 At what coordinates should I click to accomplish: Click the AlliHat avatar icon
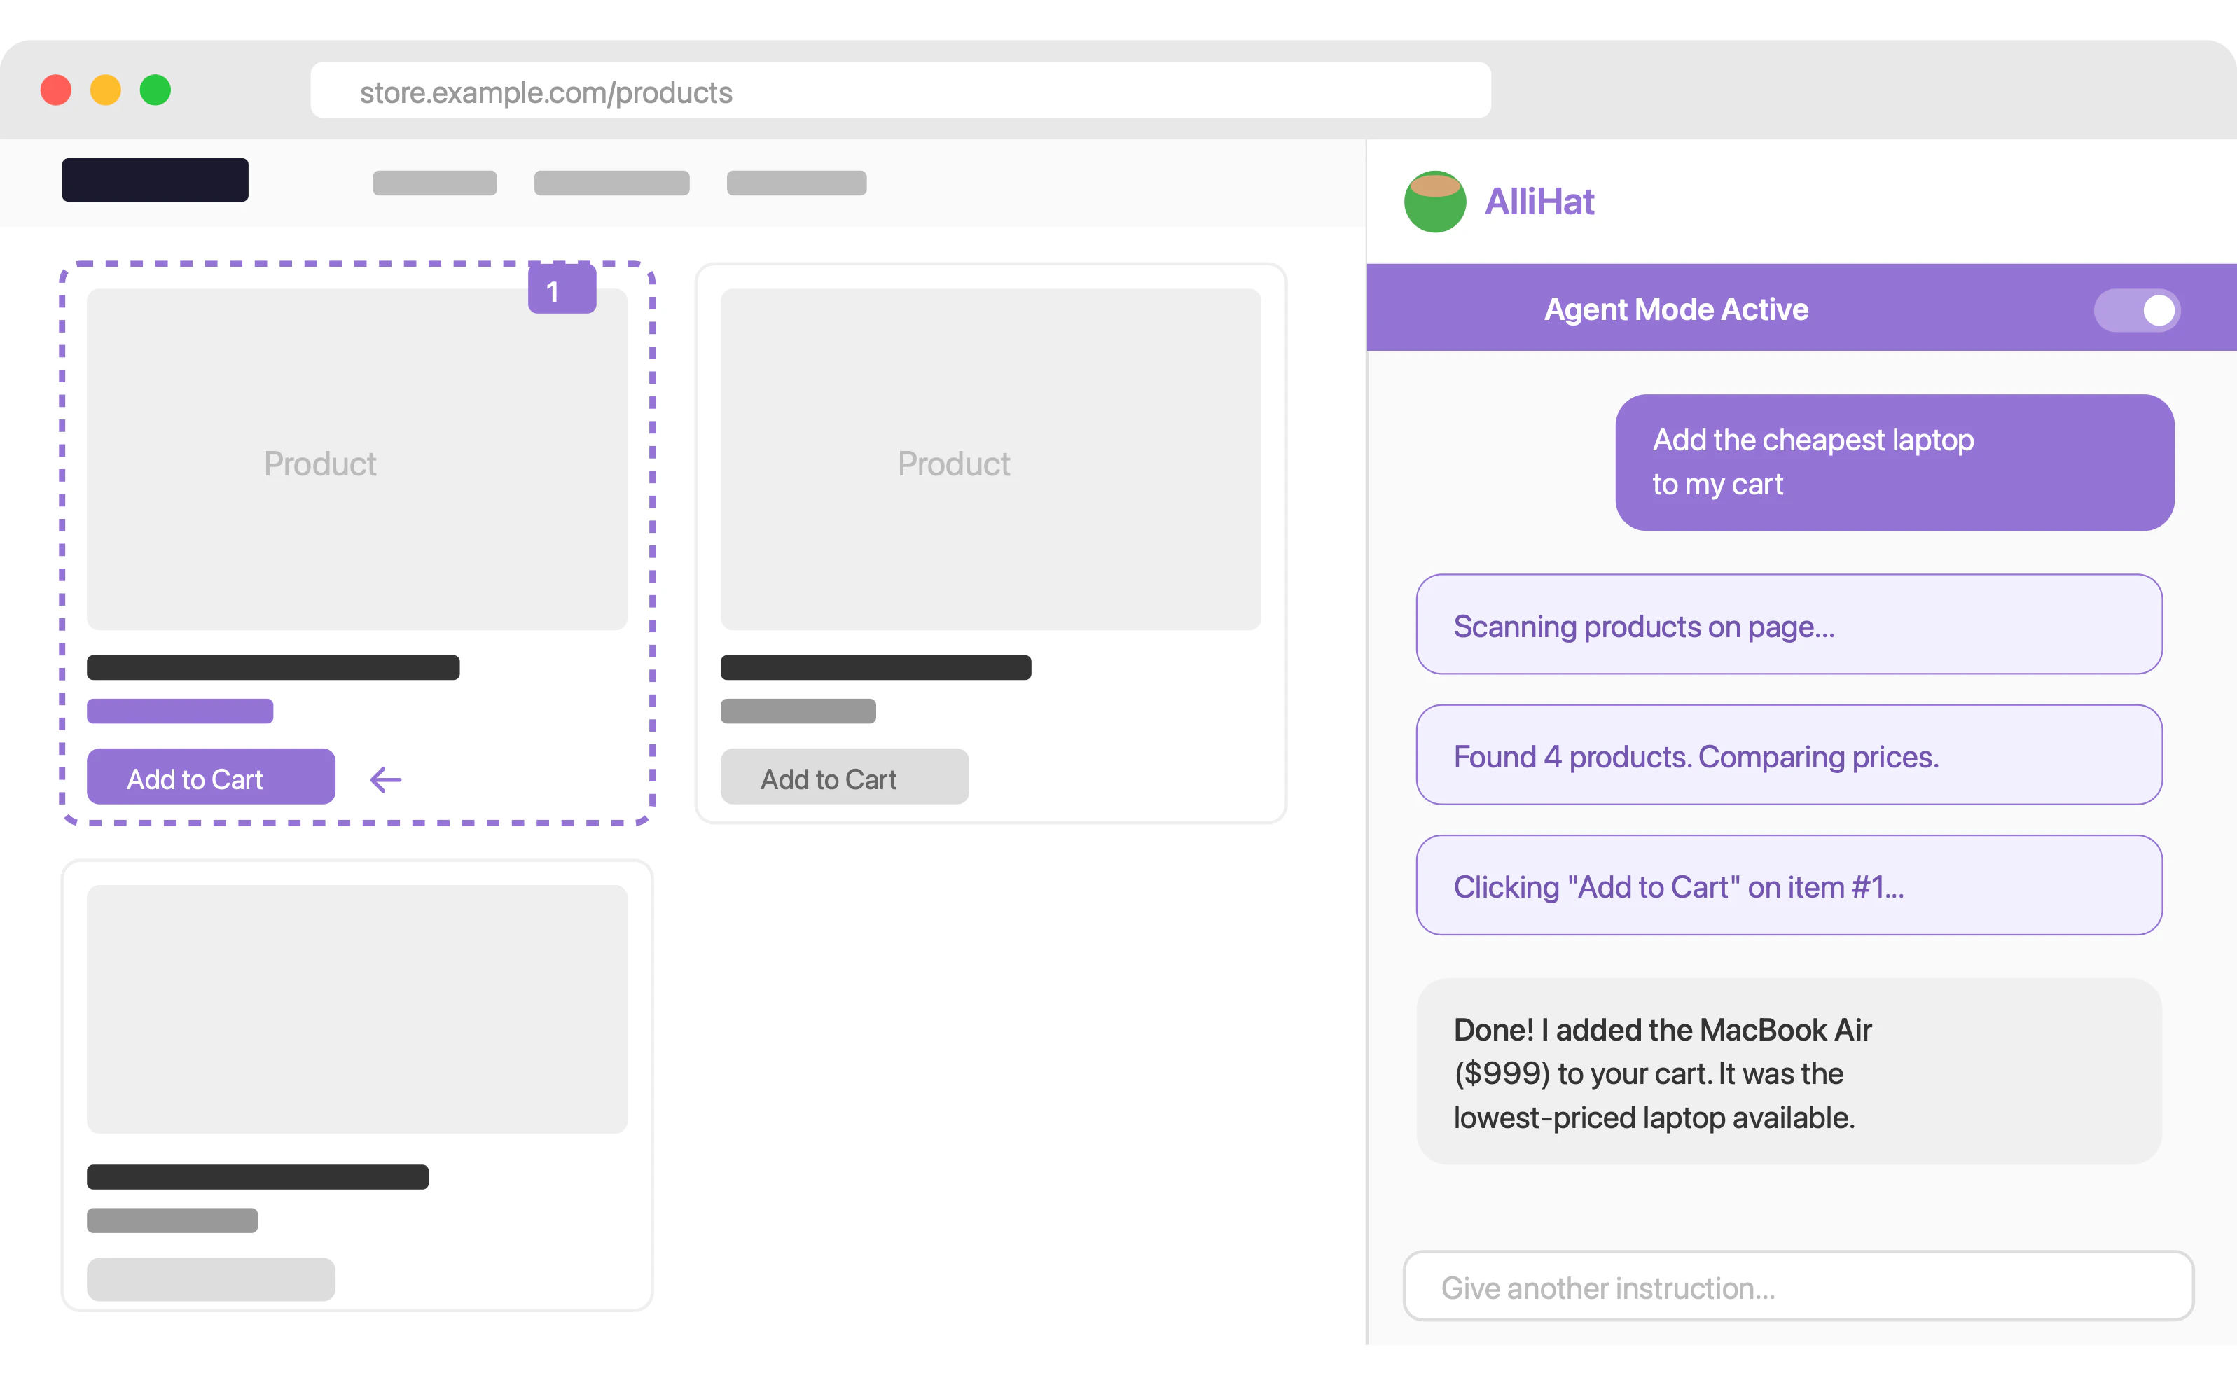point(1434,202)
